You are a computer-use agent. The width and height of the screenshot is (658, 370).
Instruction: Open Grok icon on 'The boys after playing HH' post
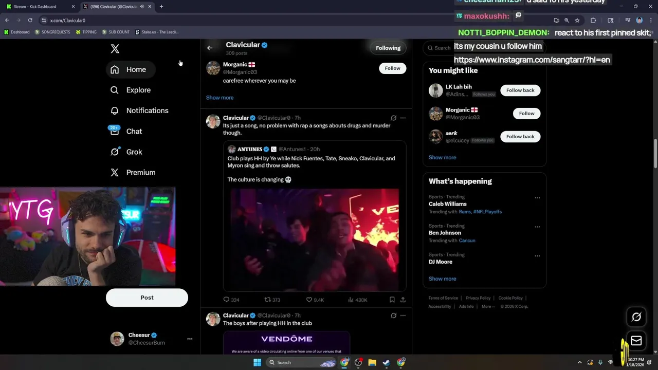[x=393, y=316]
